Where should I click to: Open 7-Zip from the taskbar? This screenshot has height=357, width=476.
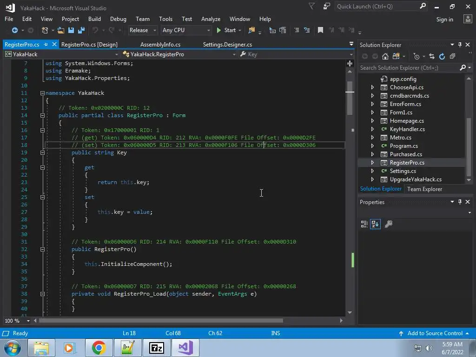(157, 348)
